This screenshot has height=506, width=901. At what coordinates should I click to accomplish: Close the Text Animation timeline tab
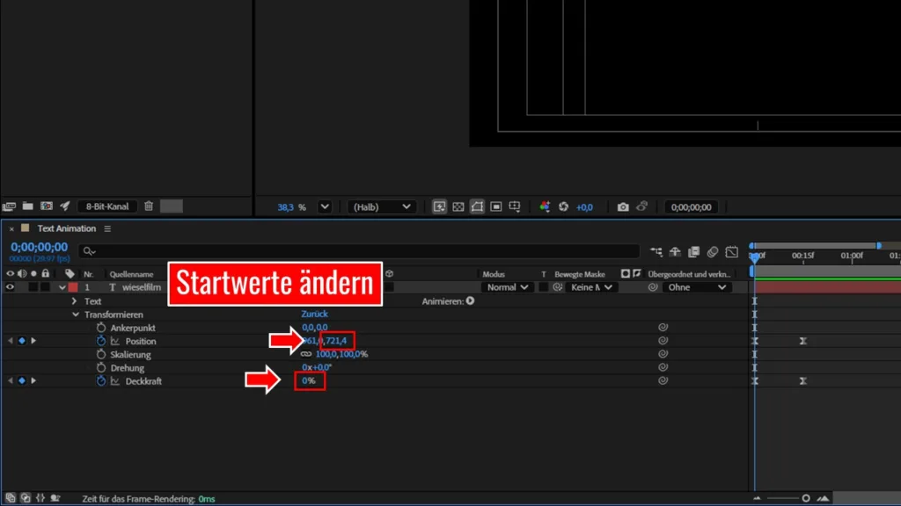tap(11, 229)
